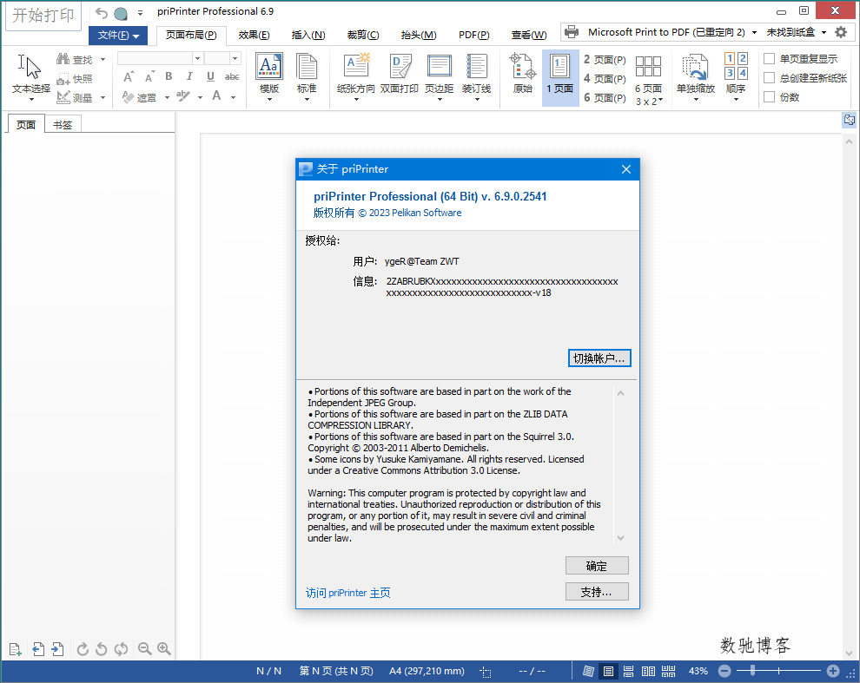Click the 切换帐户... button
This screenshot has height=683, width=860.
(599, 358)
